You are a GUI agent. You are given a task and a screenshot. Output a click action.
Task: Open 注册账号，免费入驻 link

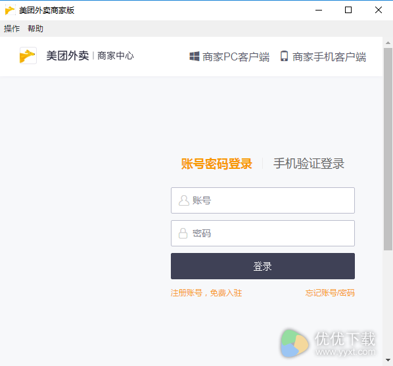(206, 293)
